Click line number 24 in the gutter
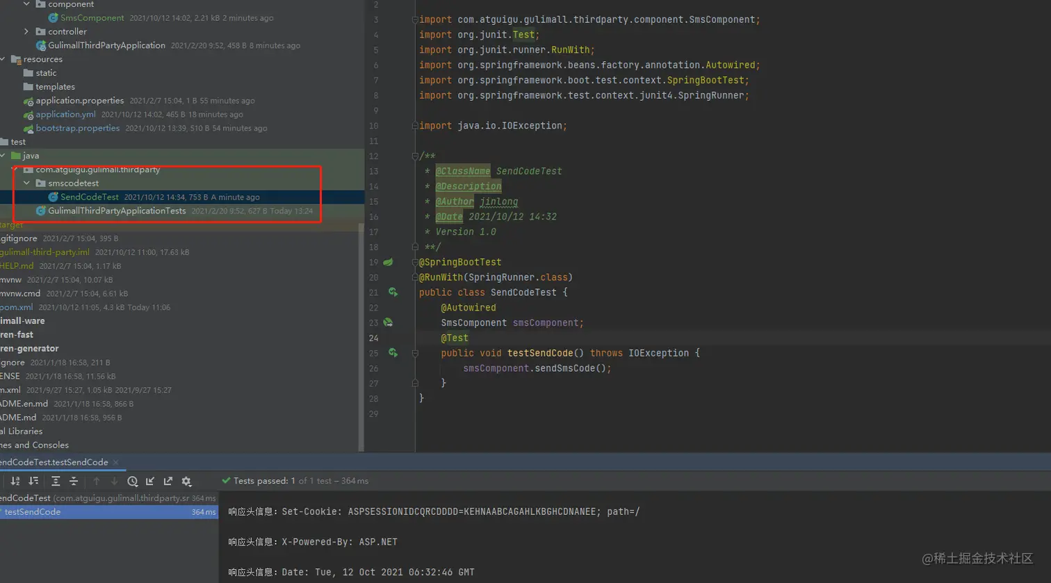 [373, 338]
